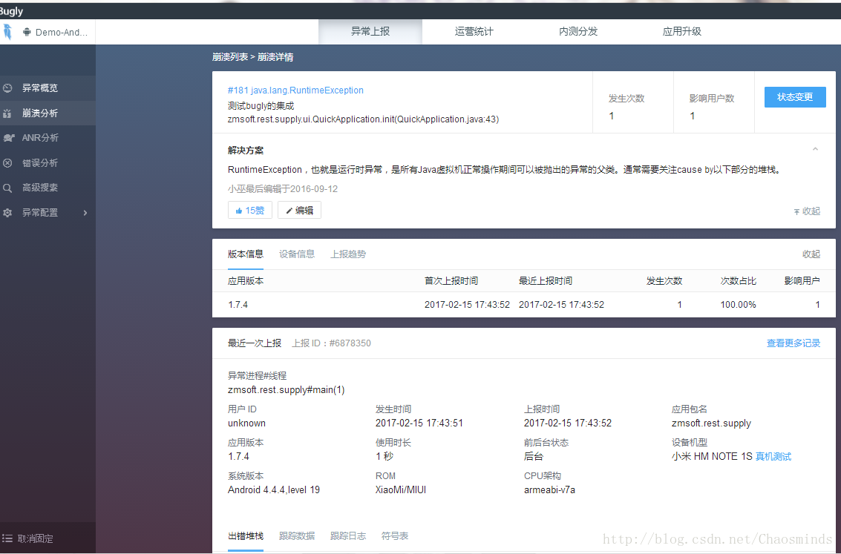Click the zmsoft.rest.supply#main(1) thread text
Screen dimensions: 841x554
point(286,389)
